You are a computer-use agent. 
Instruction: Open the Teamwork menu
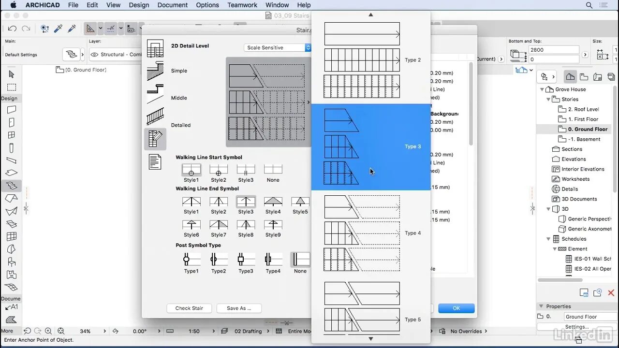(242, 5)
